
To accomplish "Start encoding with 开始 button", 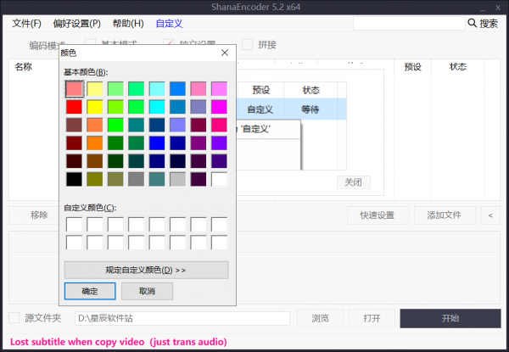I will point(450,318).
